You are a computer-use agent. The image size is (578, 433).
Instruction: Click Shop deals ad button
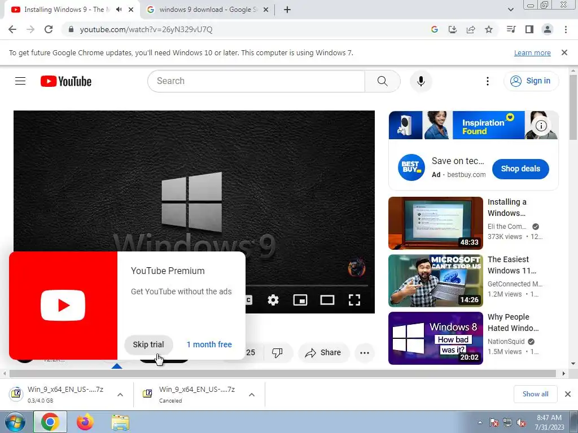tap(520, 169)
